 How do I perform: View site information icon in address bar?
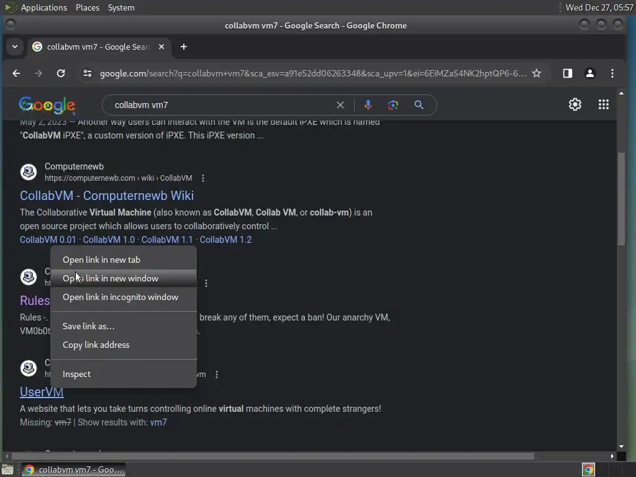pyautogui.click(x=87, y=73)
